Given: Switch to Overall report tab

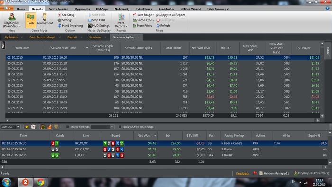Looking at the screenshot, I should click(x=72, y=37).
